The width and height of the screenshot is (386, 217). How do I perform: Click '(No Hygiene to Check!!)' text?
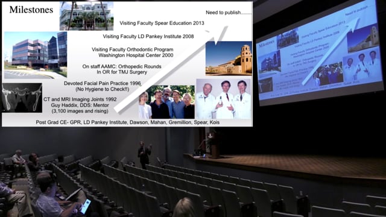tap(102, 89)
